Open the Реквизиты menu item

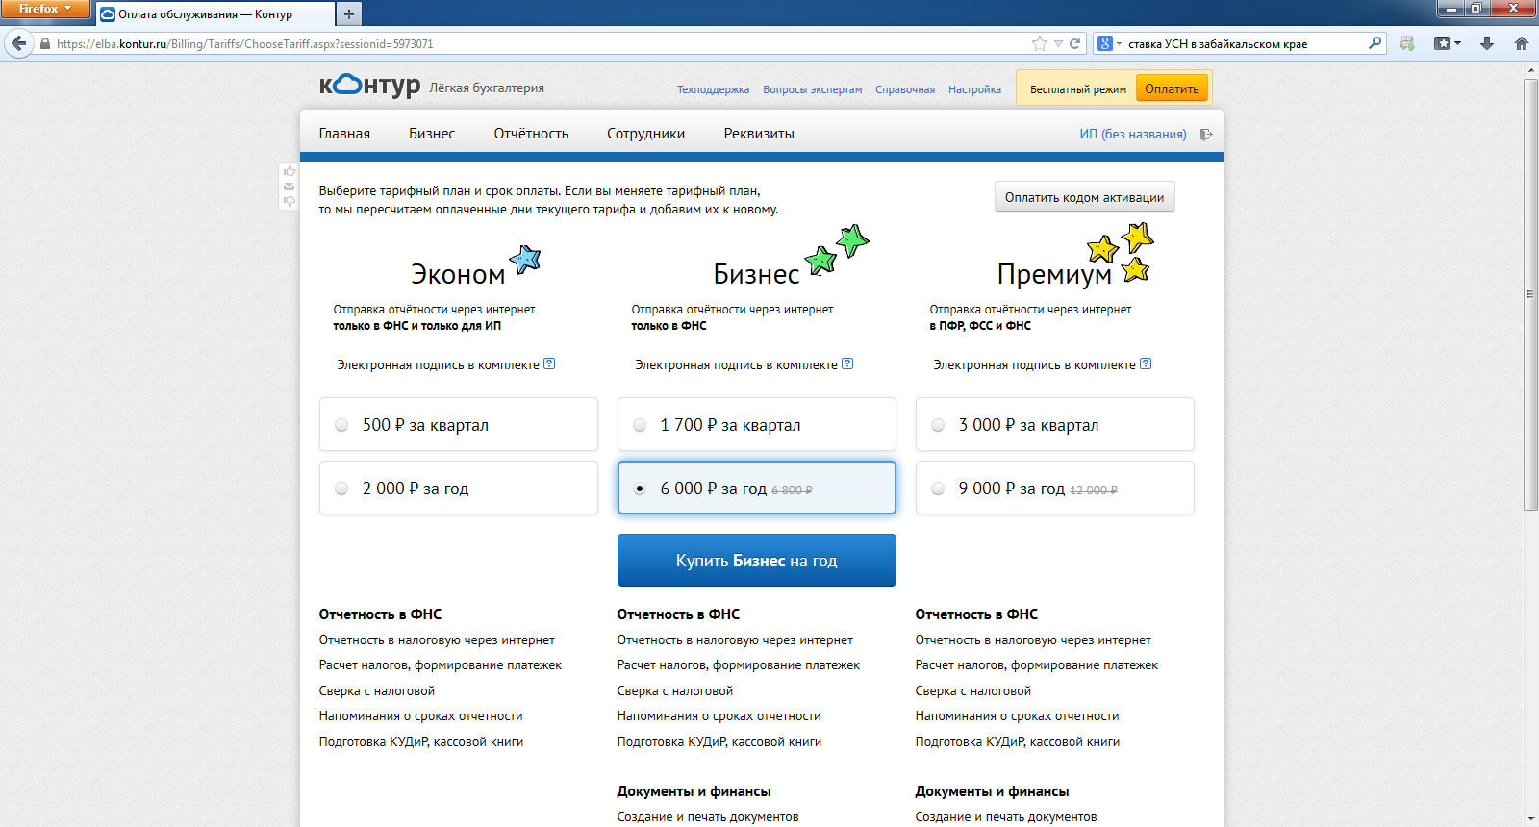(759, 134)
